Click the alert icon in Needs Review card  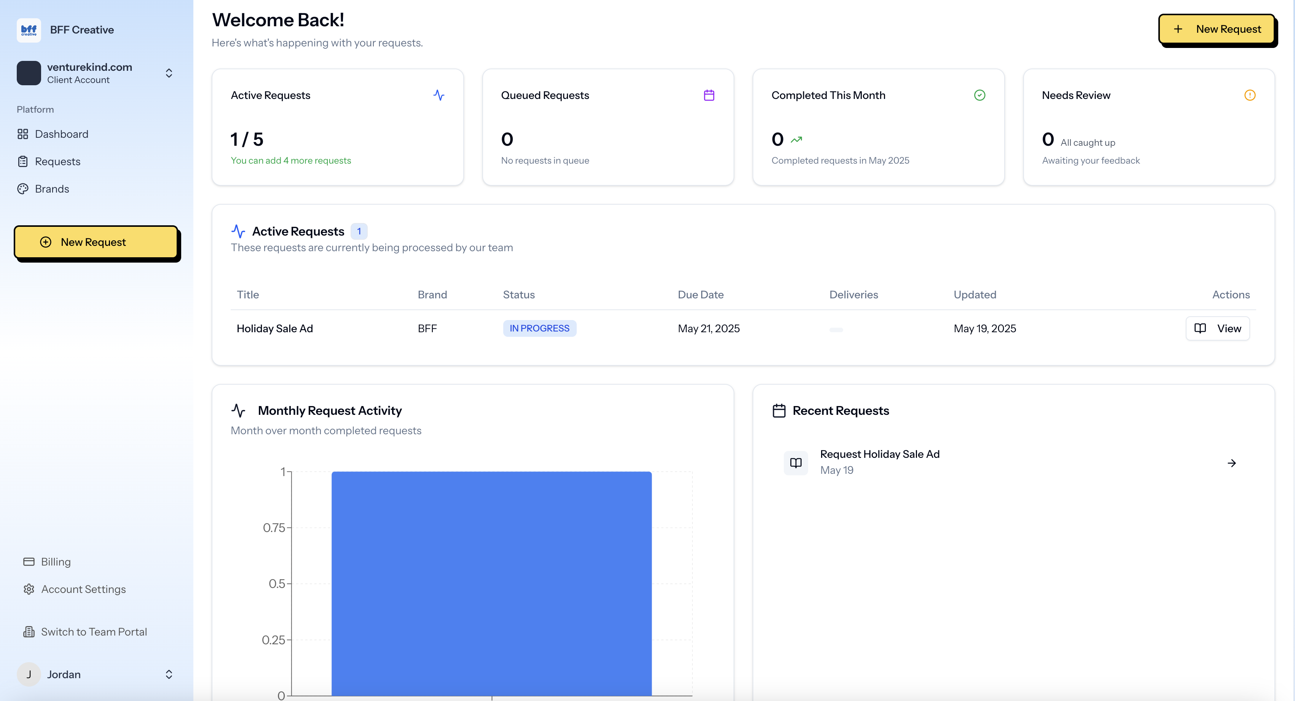[x=1249, y=95]
